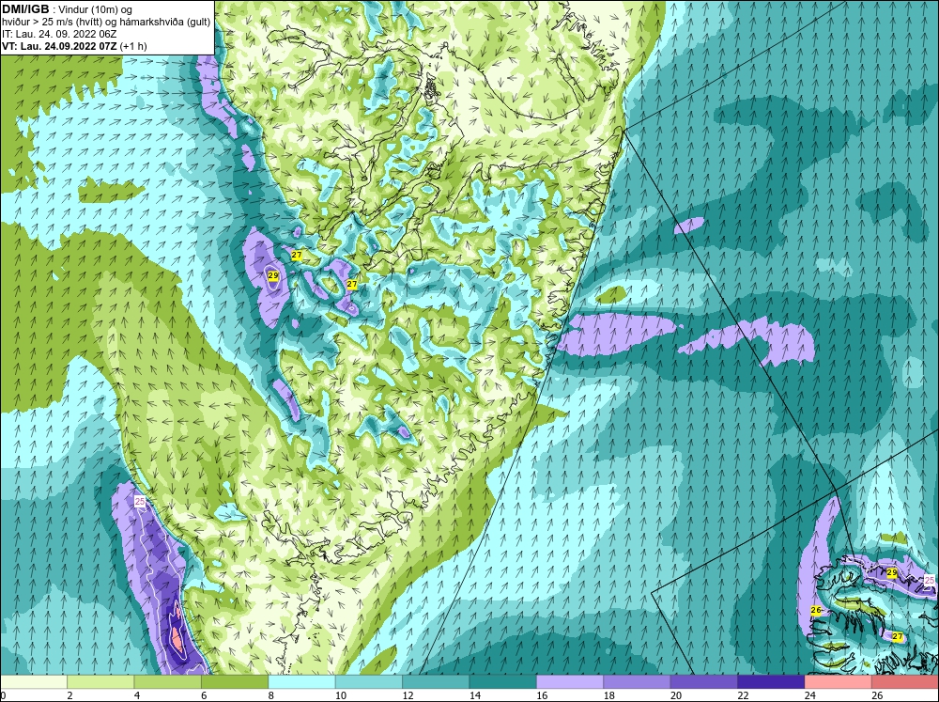
Task: Click the 27 gust label closest to the west coast 29
Action: (x=297, y=256)
